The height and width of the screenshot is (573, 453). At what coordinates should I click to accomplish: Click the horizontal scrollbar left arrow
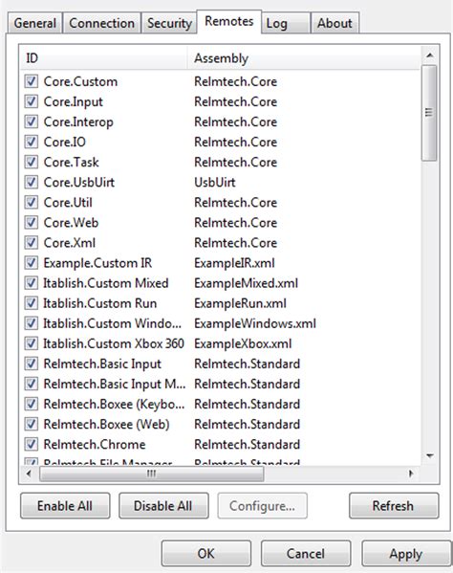(29, 474)
